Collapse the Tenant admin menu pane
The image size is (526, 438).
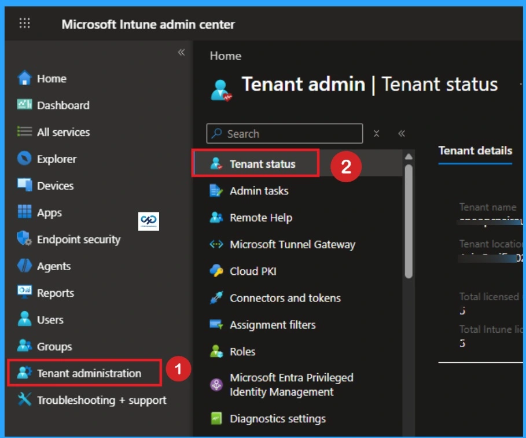point(402,134)
